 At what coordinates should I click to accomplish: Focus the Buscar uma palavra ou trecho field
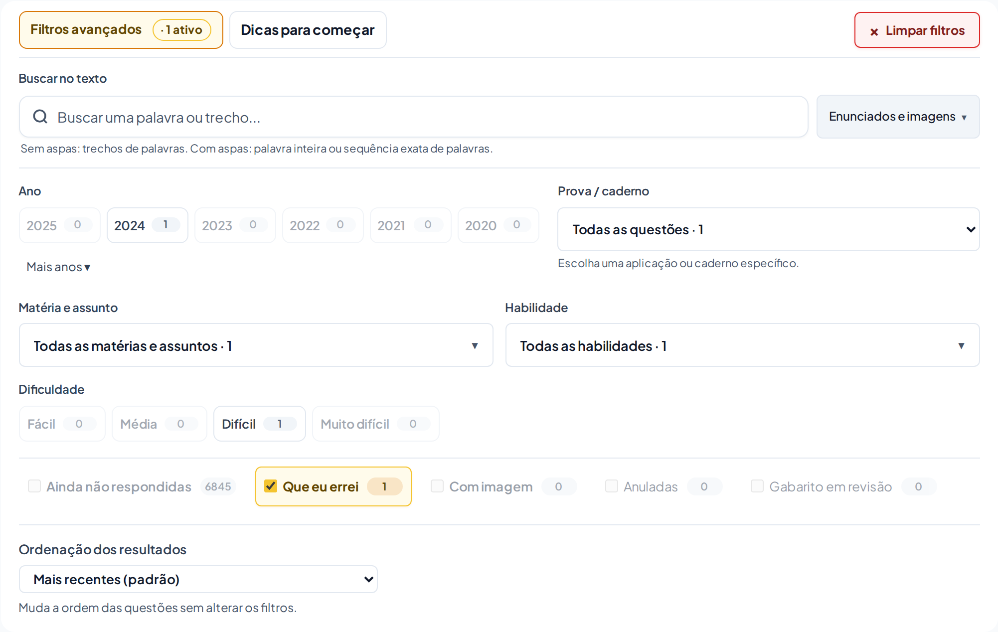(414, 117)
